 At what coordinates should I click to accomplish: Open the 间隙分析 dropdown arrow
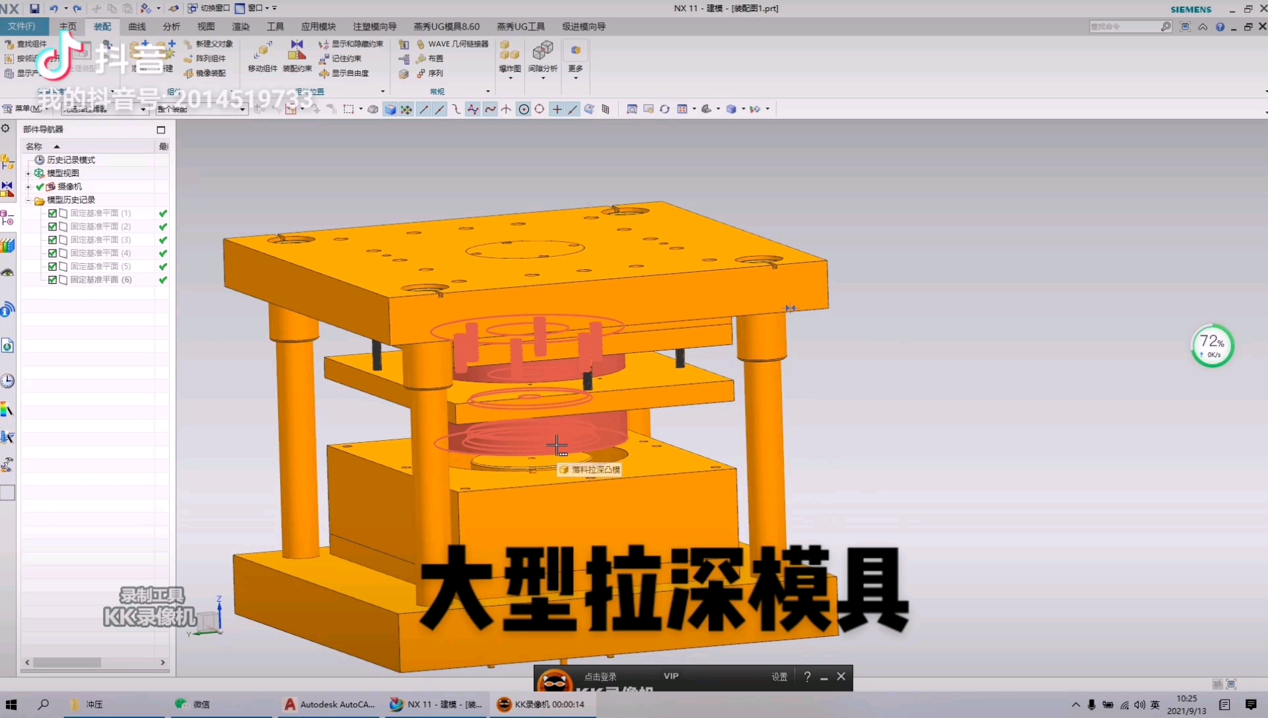click(x=543, y=79)
